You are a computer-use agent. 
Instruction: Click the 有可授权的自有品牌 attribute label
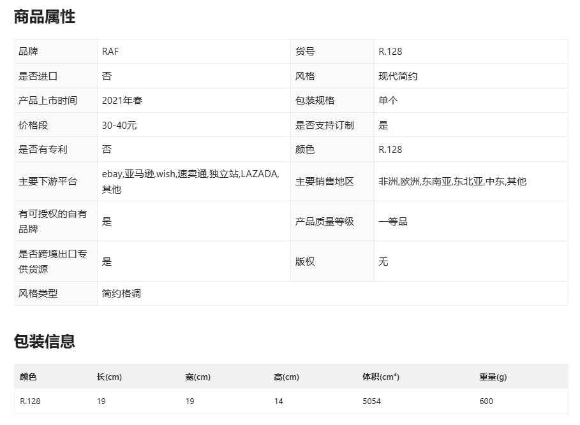(x=53, y=221)
